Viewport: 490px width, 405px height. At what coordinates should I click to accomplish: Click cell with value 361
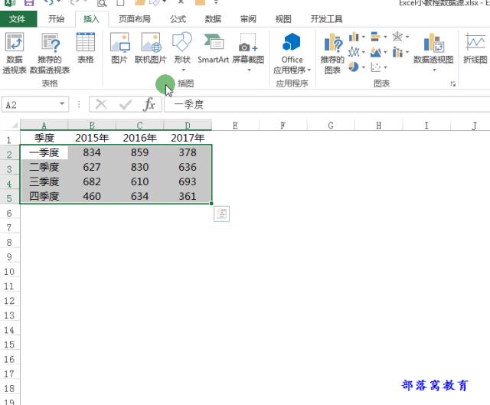tap(188, 196)
